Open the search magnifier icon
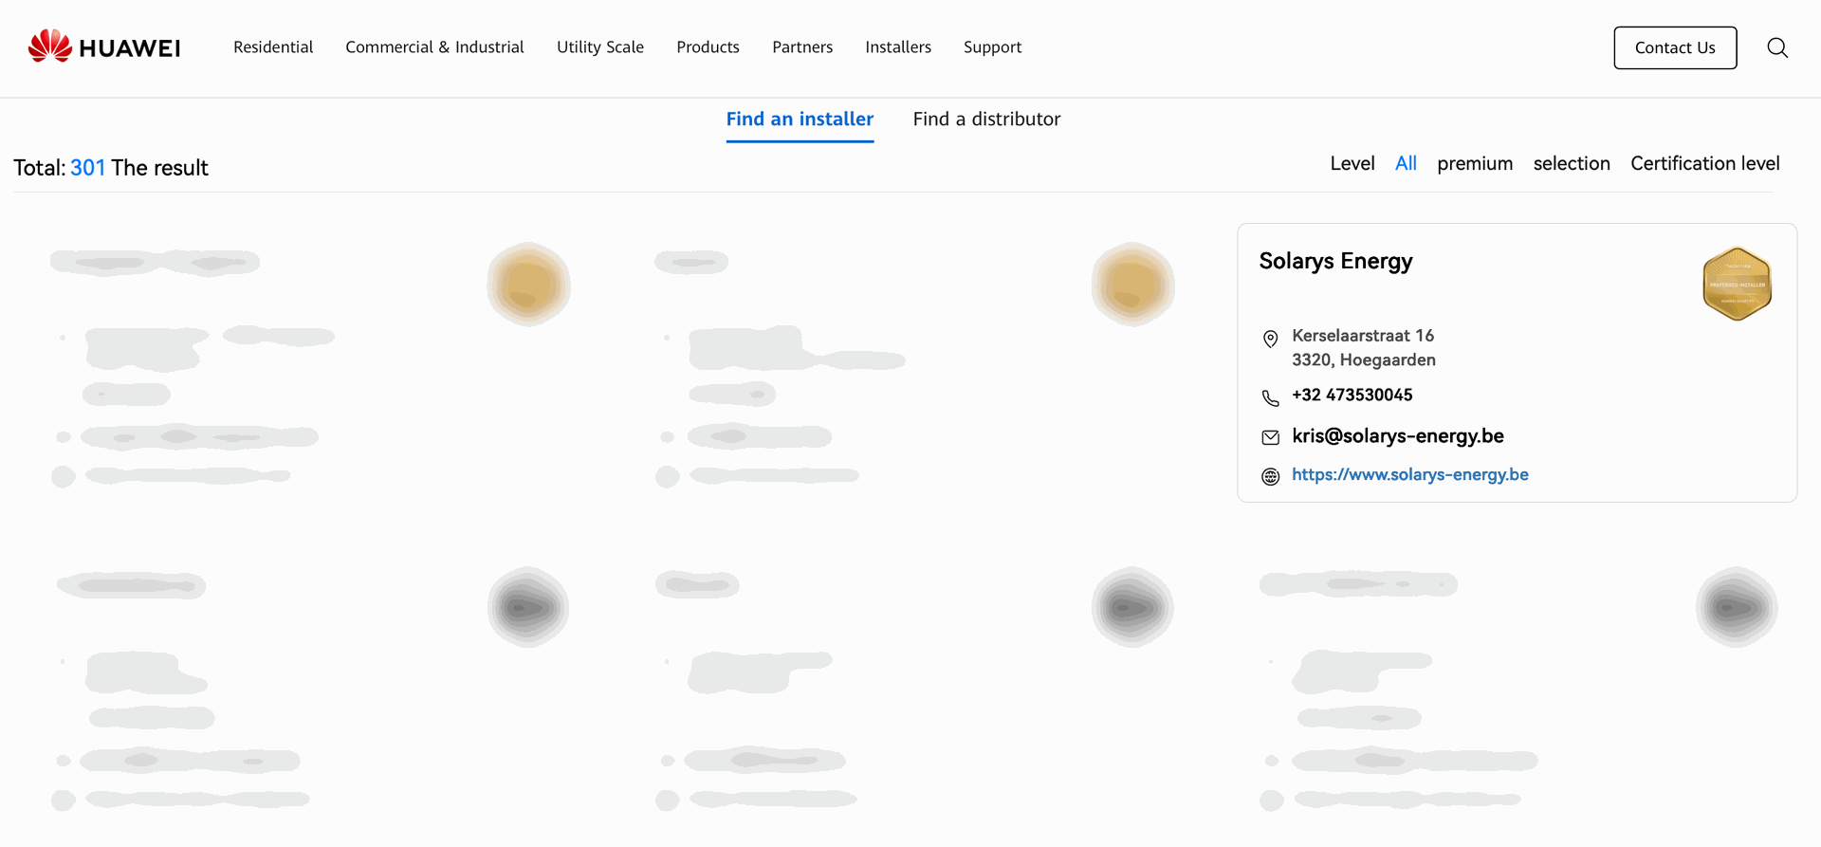 (1777, 47)
